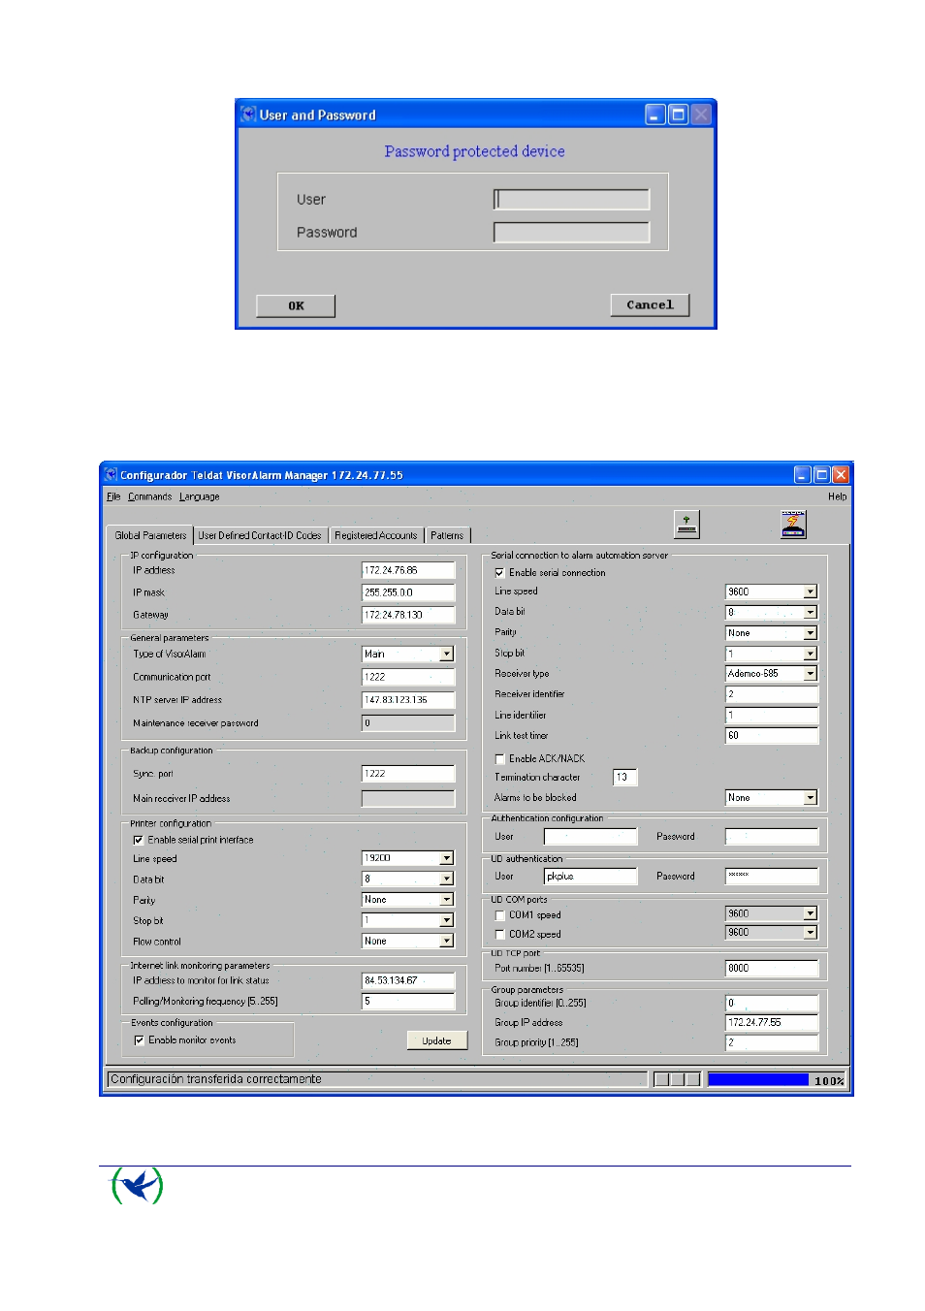
Task: Open the Type of VisorAlarm dropdown
Action: click(447, 655)
